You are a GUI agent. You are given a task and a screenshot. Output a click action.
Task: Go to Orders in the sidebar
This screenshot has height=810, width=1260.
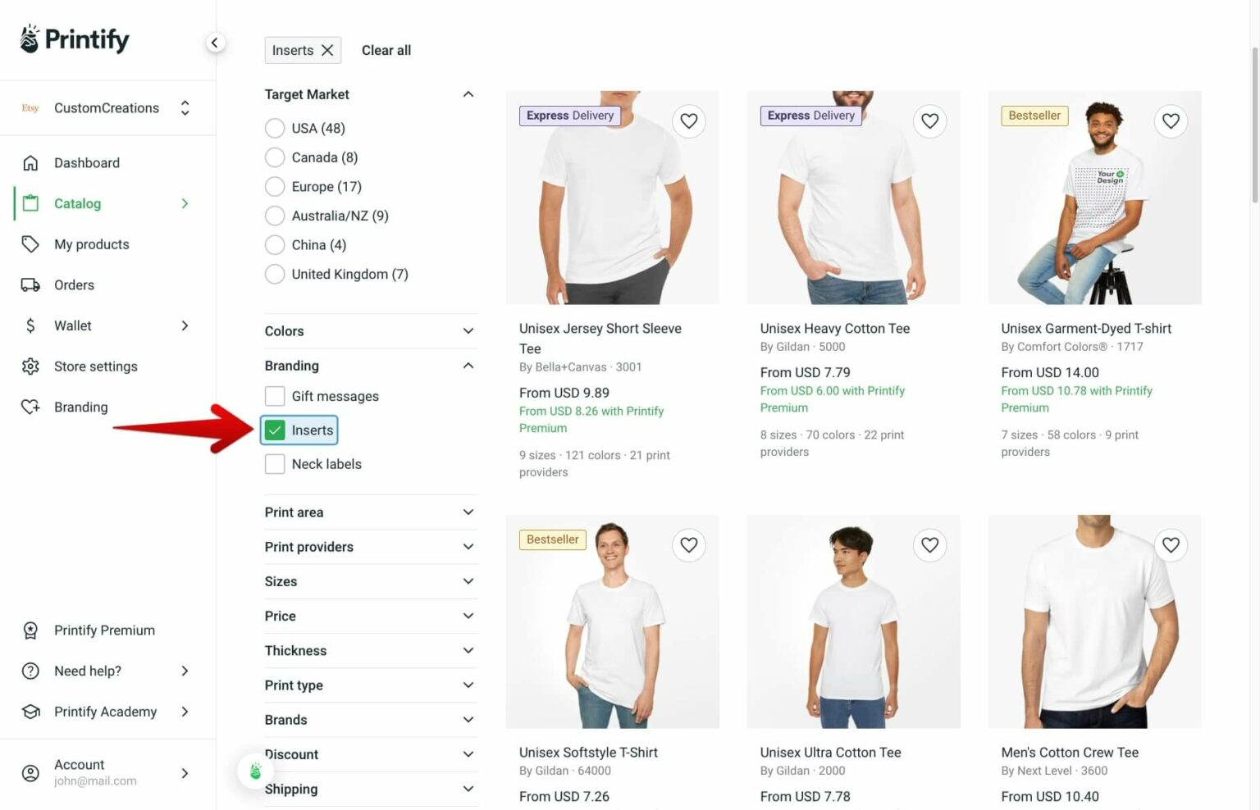pyautogui.click(x=74, y=285)
